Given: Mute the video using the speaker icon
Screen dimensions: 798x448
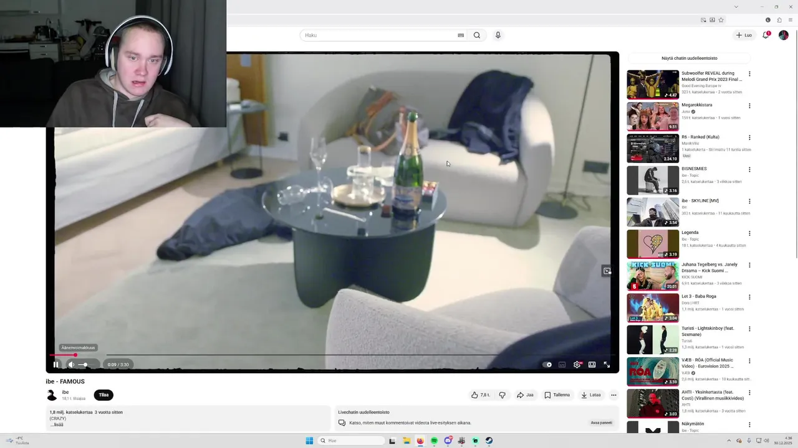Looking at the screenshot, I should coord(71,365).
